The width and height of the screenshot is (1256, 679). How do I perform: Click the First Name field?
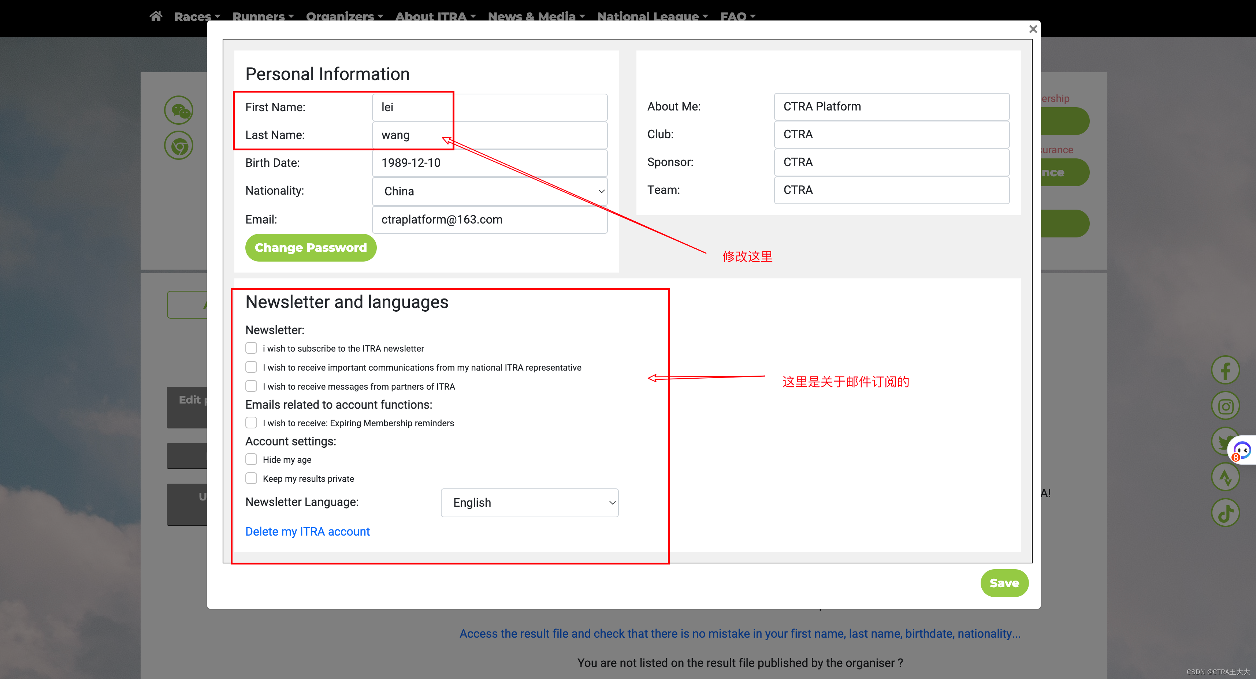[x=490, y=107]
